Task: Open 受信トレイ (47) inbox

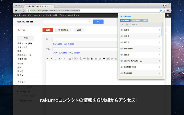Action: pos(24,43)
